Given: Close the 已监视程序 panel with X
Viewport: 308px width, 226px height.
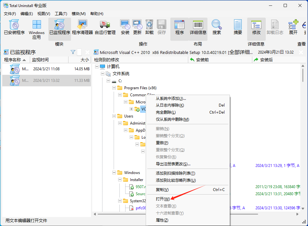Looking at the screenshot, I should coord(87,52).
